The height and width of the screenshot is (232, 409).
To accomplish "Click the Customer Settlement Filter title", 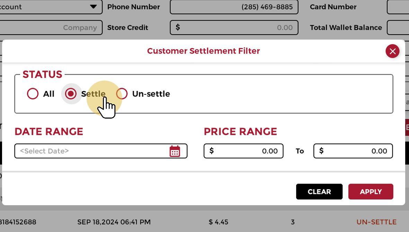I will [203, 51].
